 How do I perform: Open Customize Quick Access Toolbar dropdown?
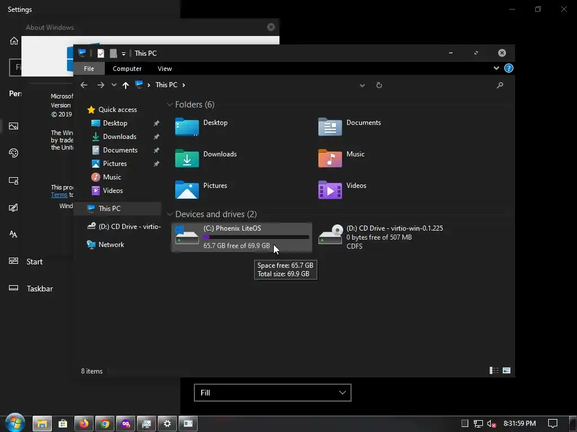[123, 53]
